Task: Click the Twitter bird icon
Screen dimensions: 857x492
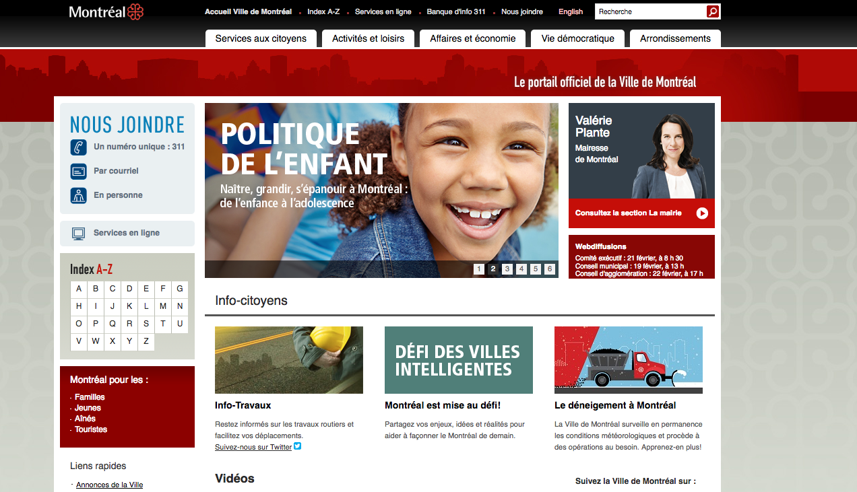Action: coord(297,446)
